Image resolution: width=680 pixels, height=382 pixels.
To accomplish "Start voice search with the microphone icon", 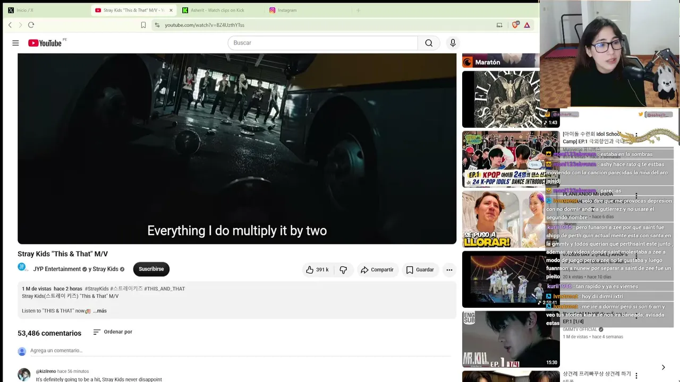I will pos(453,43).
